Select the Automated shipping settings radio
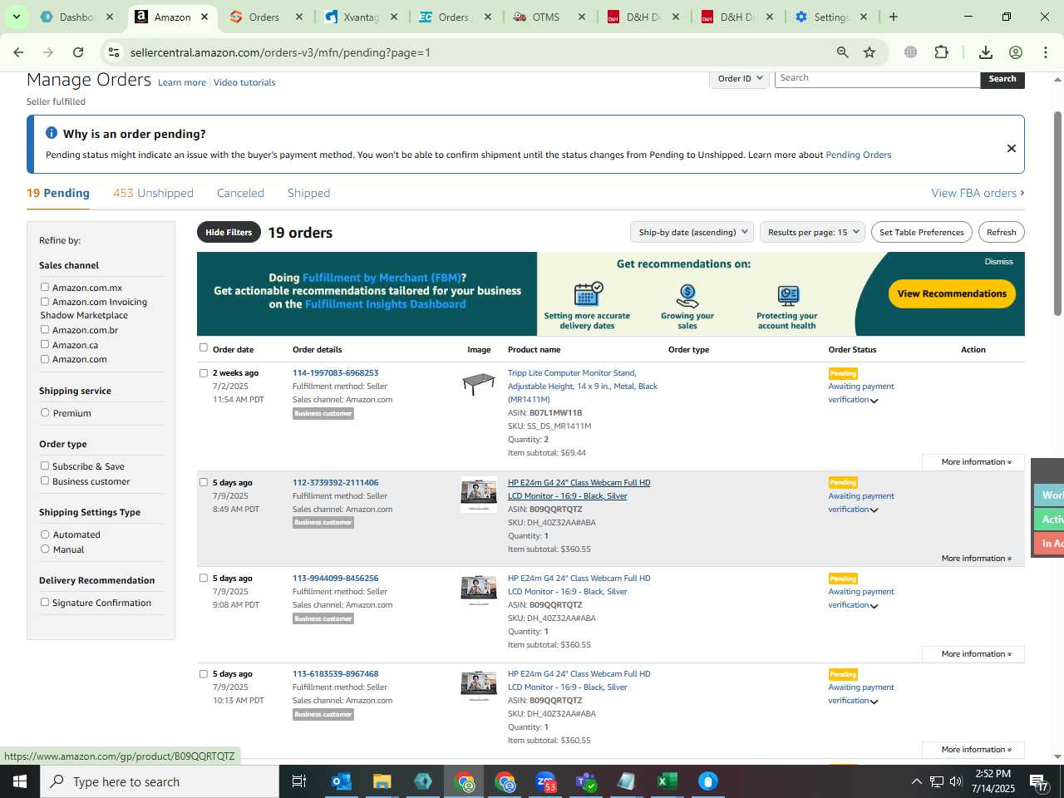The width and height of the screenshot is (1064, 798). click(45, 534)
